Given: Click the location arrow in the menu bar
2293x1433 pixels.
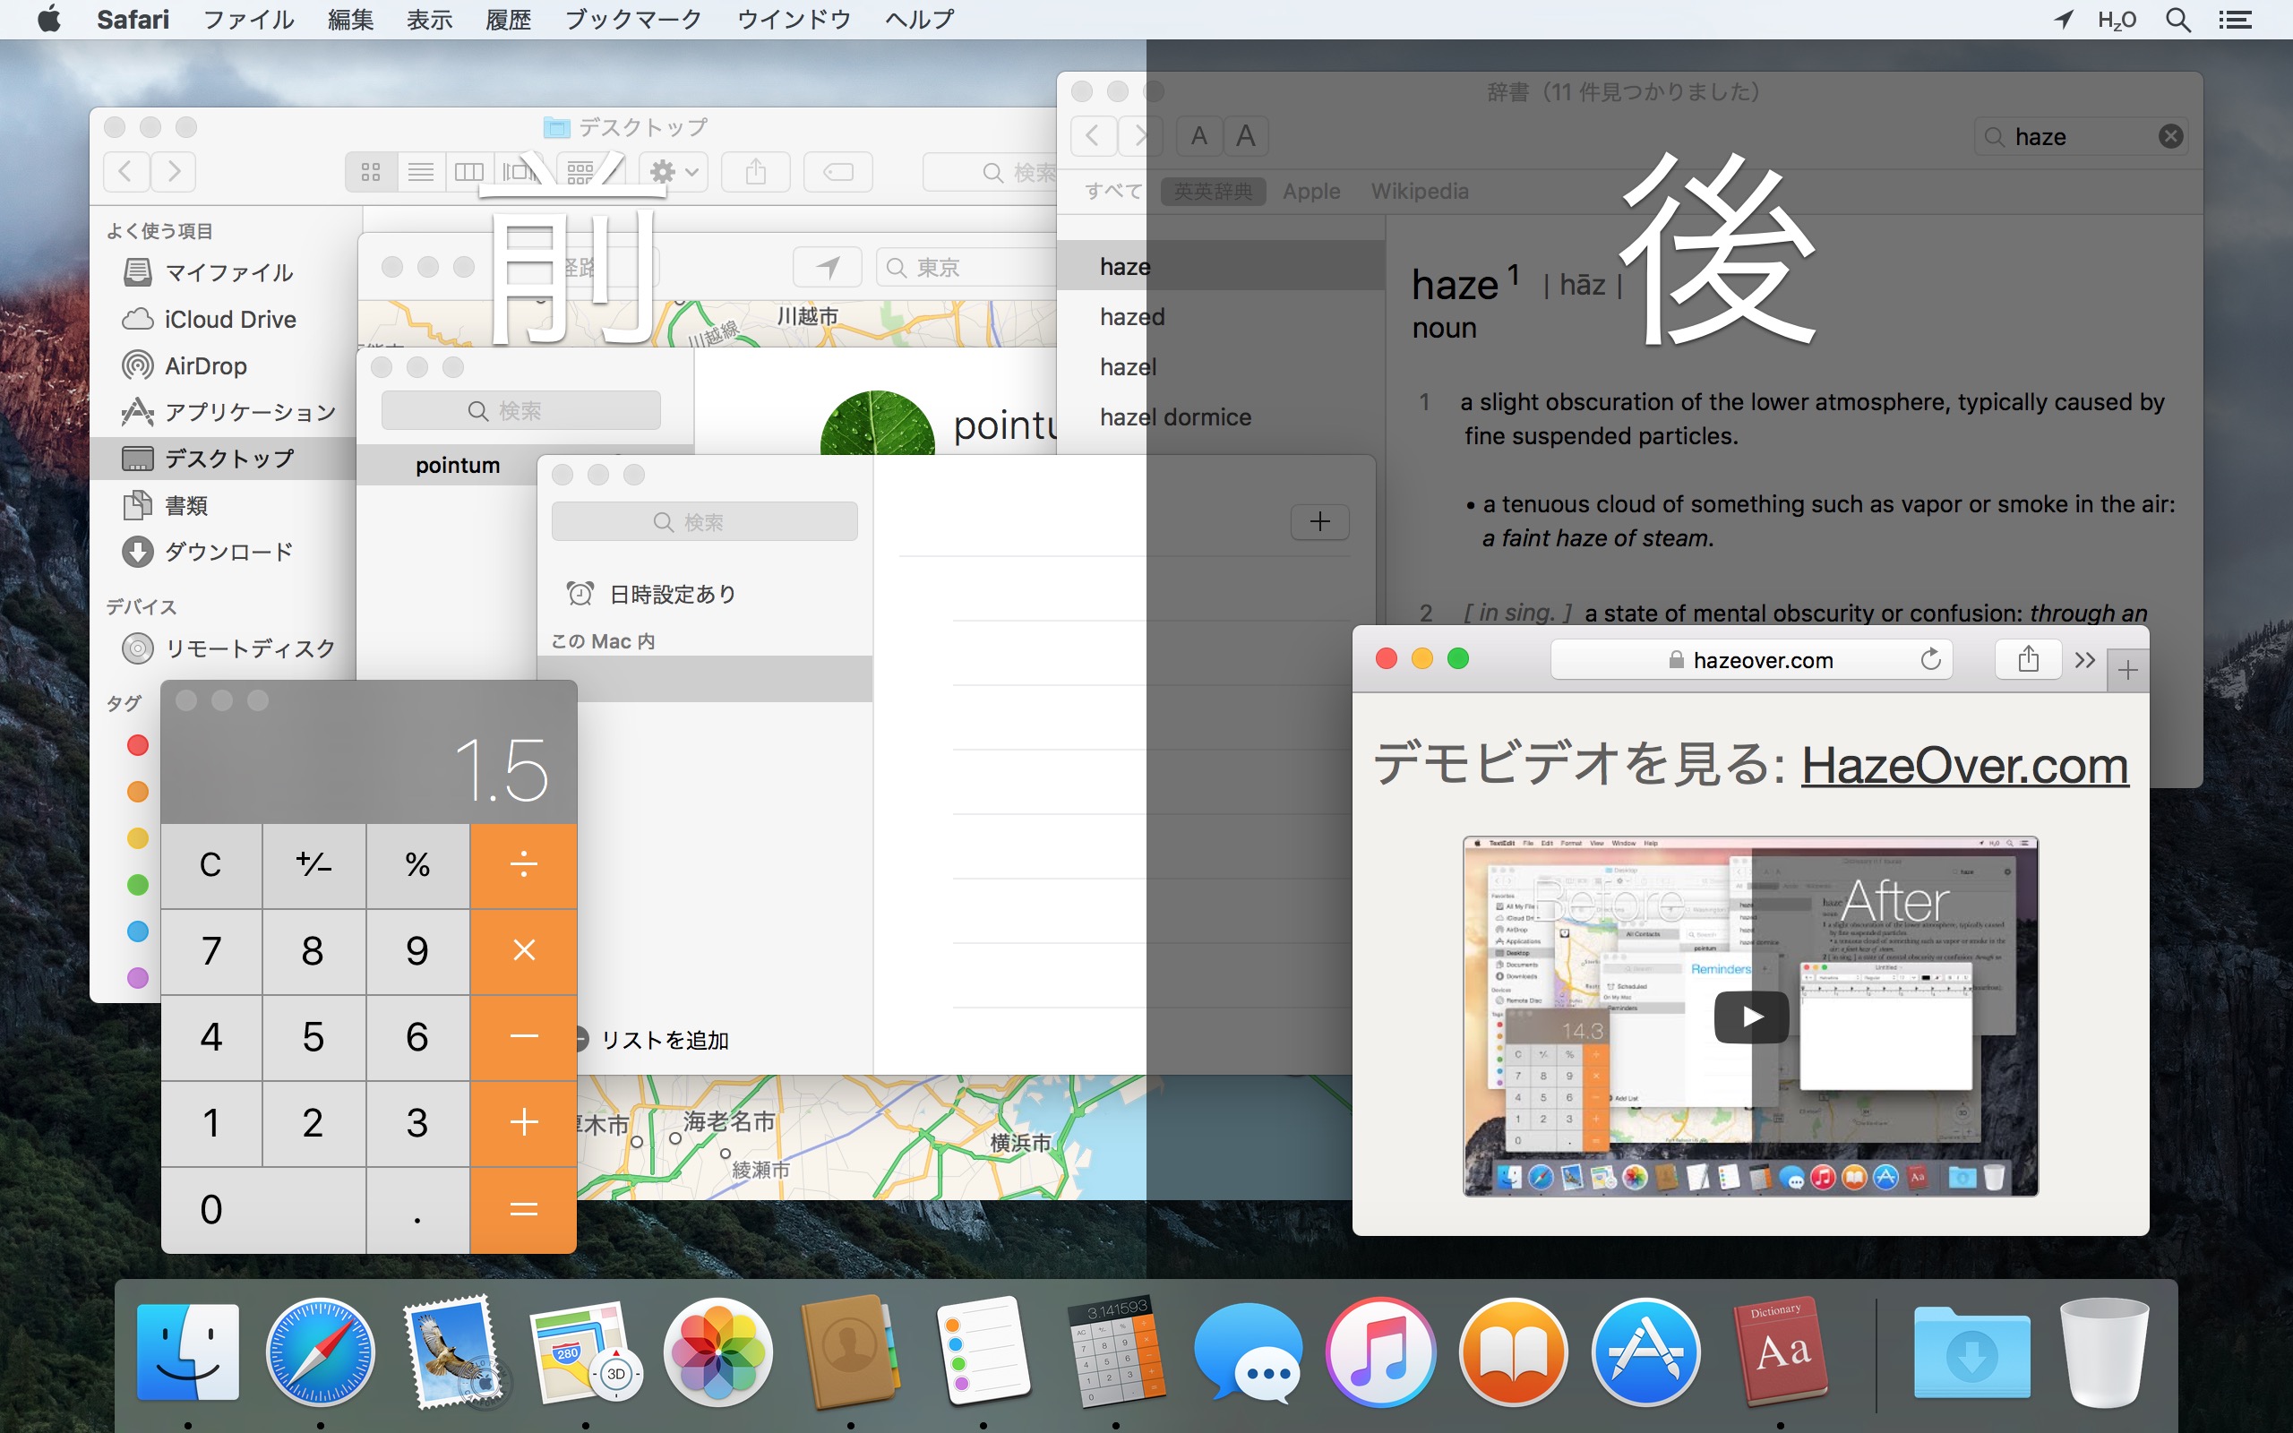Looking at the screenshot, I should point(2064,20).
